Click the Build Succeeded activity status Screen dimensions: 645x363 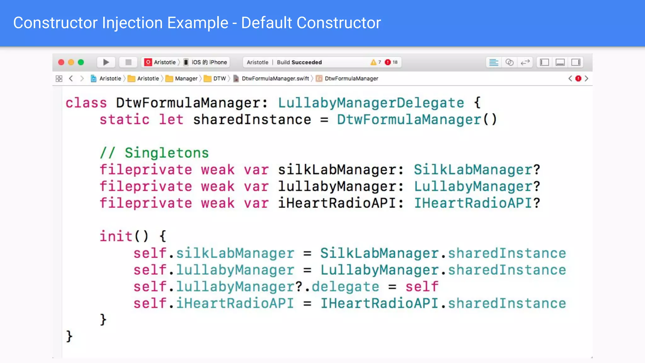[299, 62]
